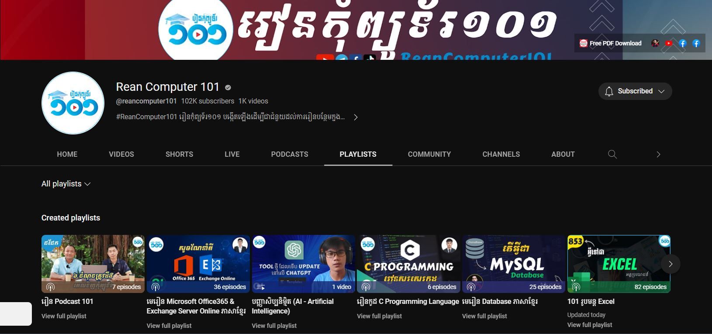Screen dimensions: 712x334
Task: View full playlist for Podcast 101
Action: point(64,316)
